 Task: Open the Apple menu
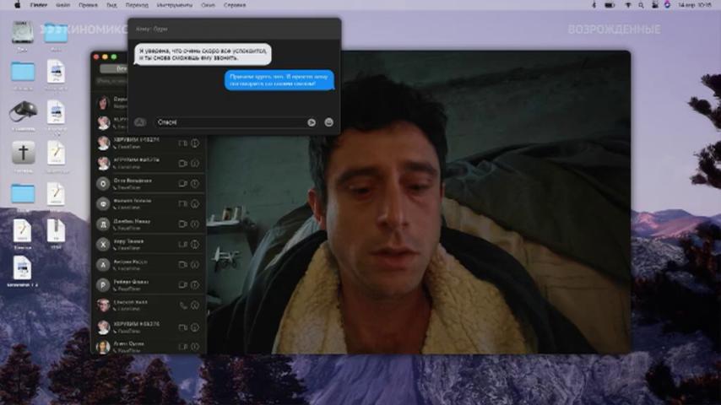pyautogui.click(x=18, y=5)
